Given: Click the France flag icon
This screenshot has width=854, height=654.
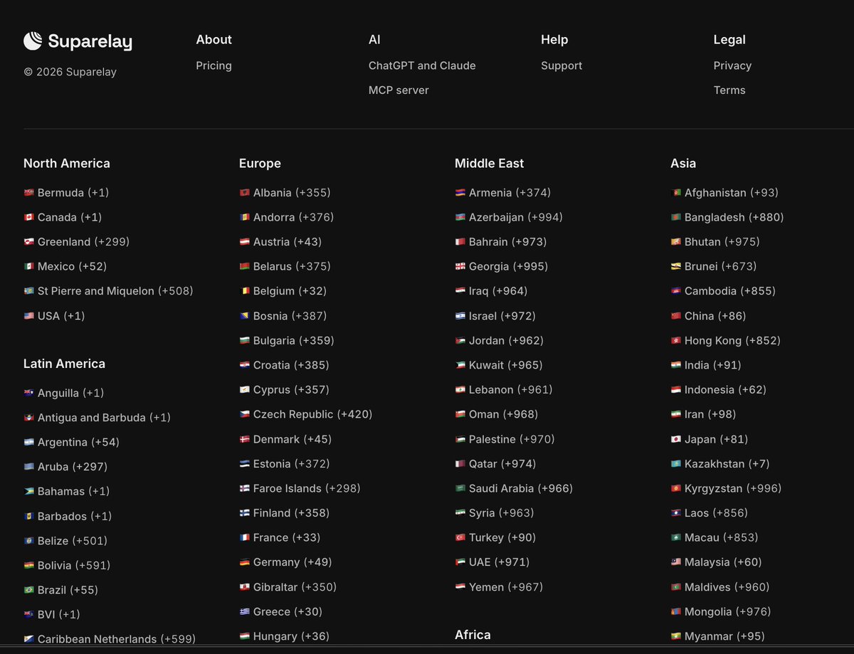Looking at the screenshot, I should (244, 537).
